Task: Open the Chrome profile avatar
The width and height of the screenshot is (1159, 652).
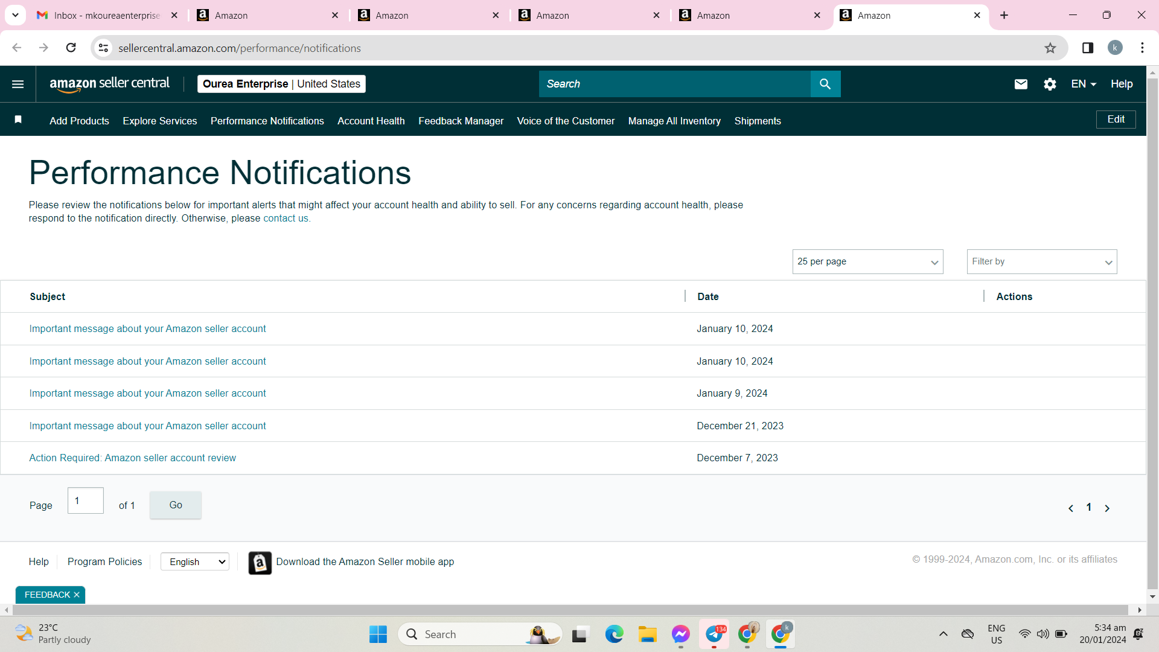Action: 1115,48
